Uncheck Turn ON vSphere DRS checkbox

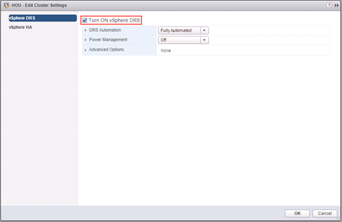[84, 20]
